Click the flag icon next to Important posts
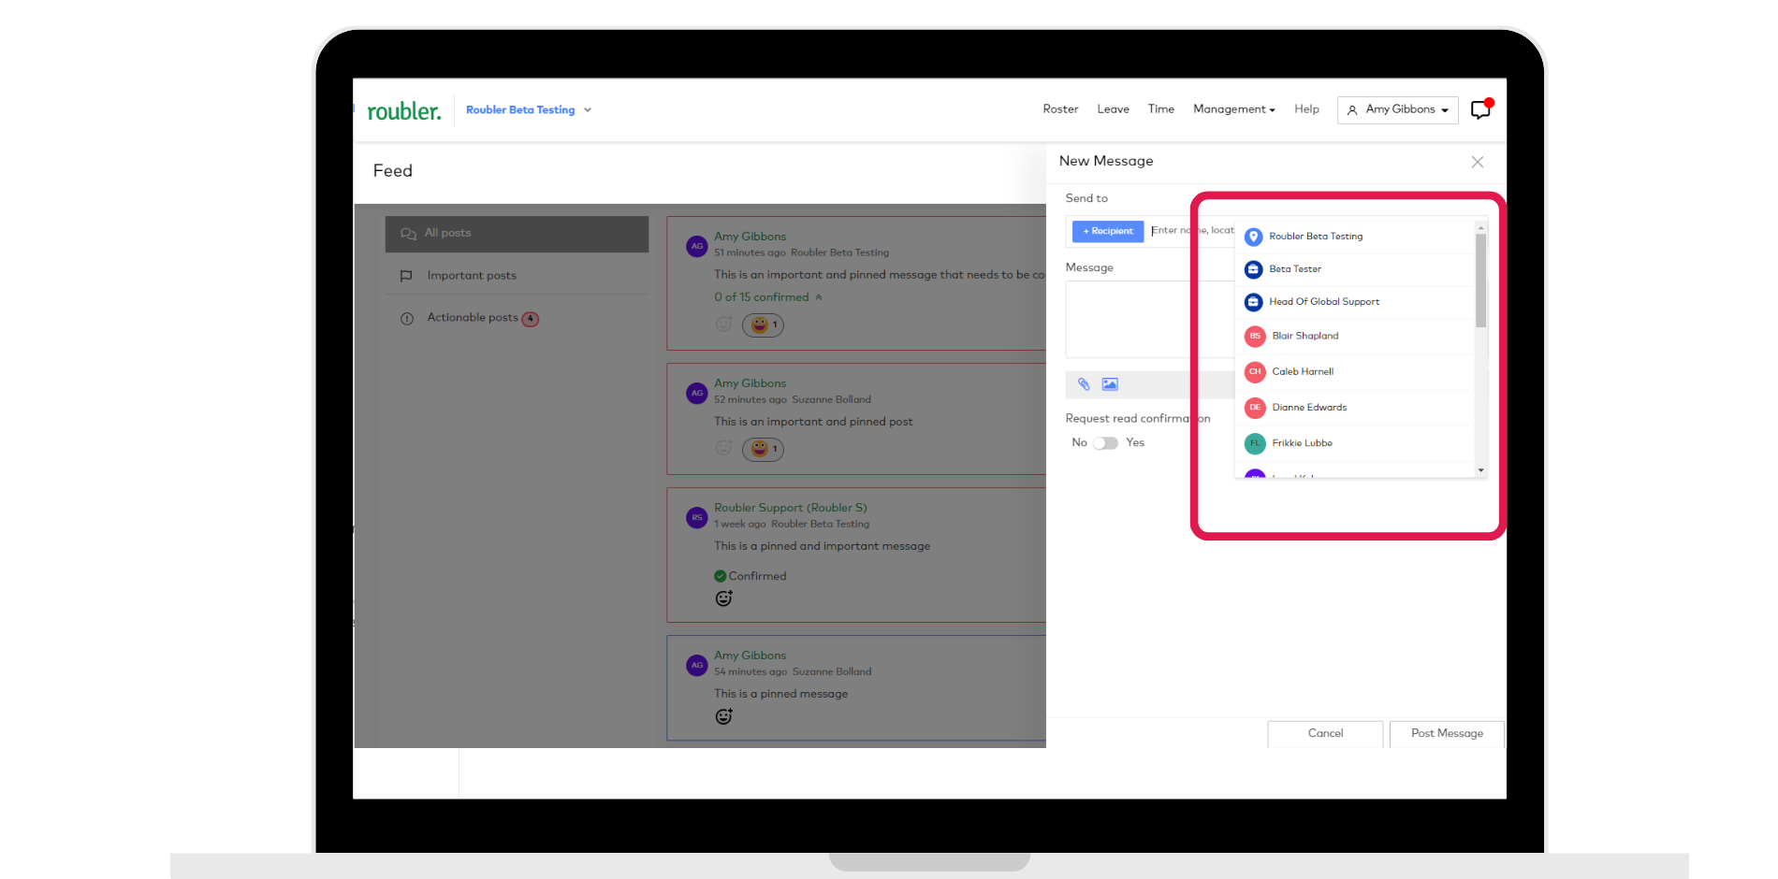 406,276
